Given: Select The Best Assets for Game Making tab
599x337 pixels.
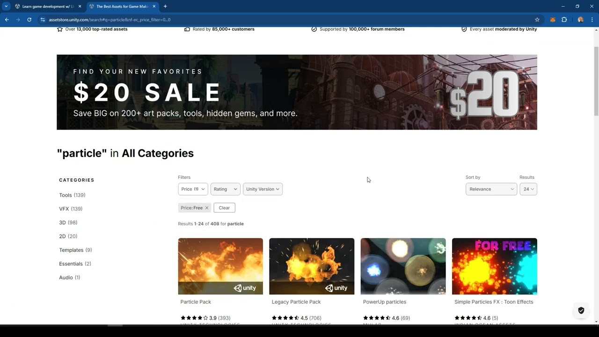Looking at the screenshot, I should pos(122,7).
